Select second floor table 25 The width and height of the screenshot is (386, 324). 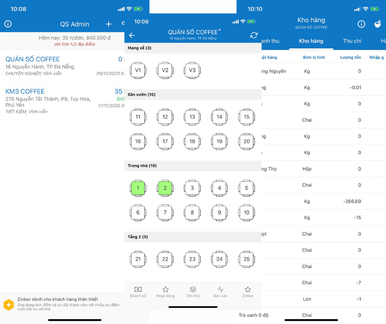pyautogui.click(x=246, y=259)
